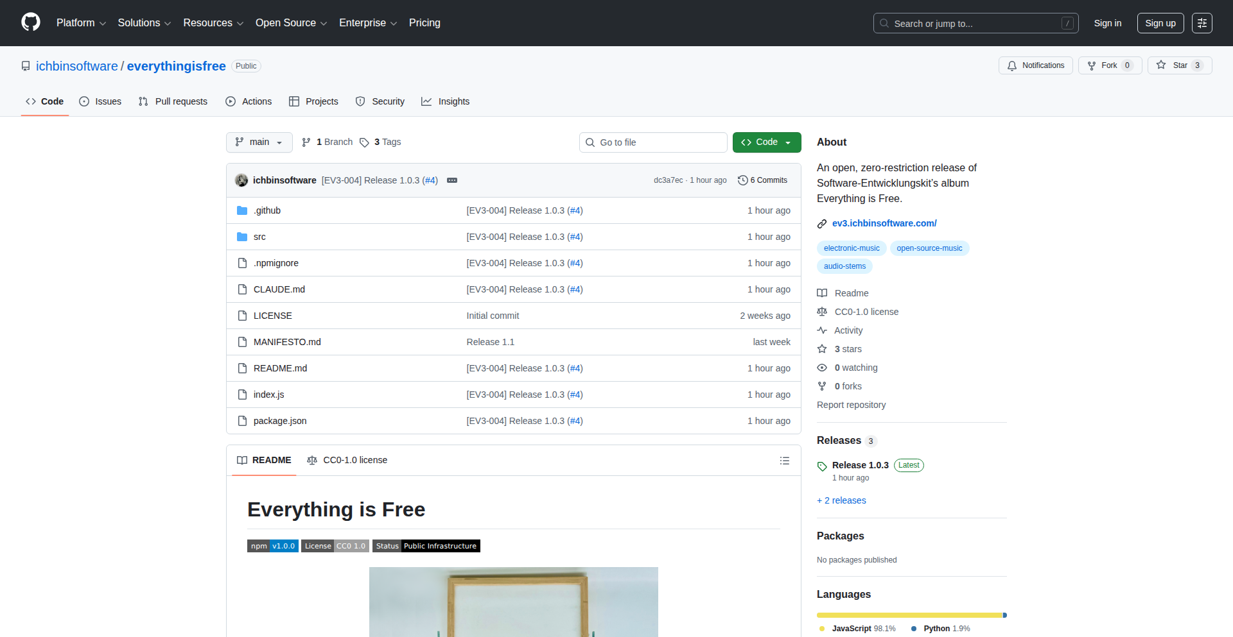Click the ichbinsoftware avatar image
The width and height of the screenshot is (1233, 637).
241,180
